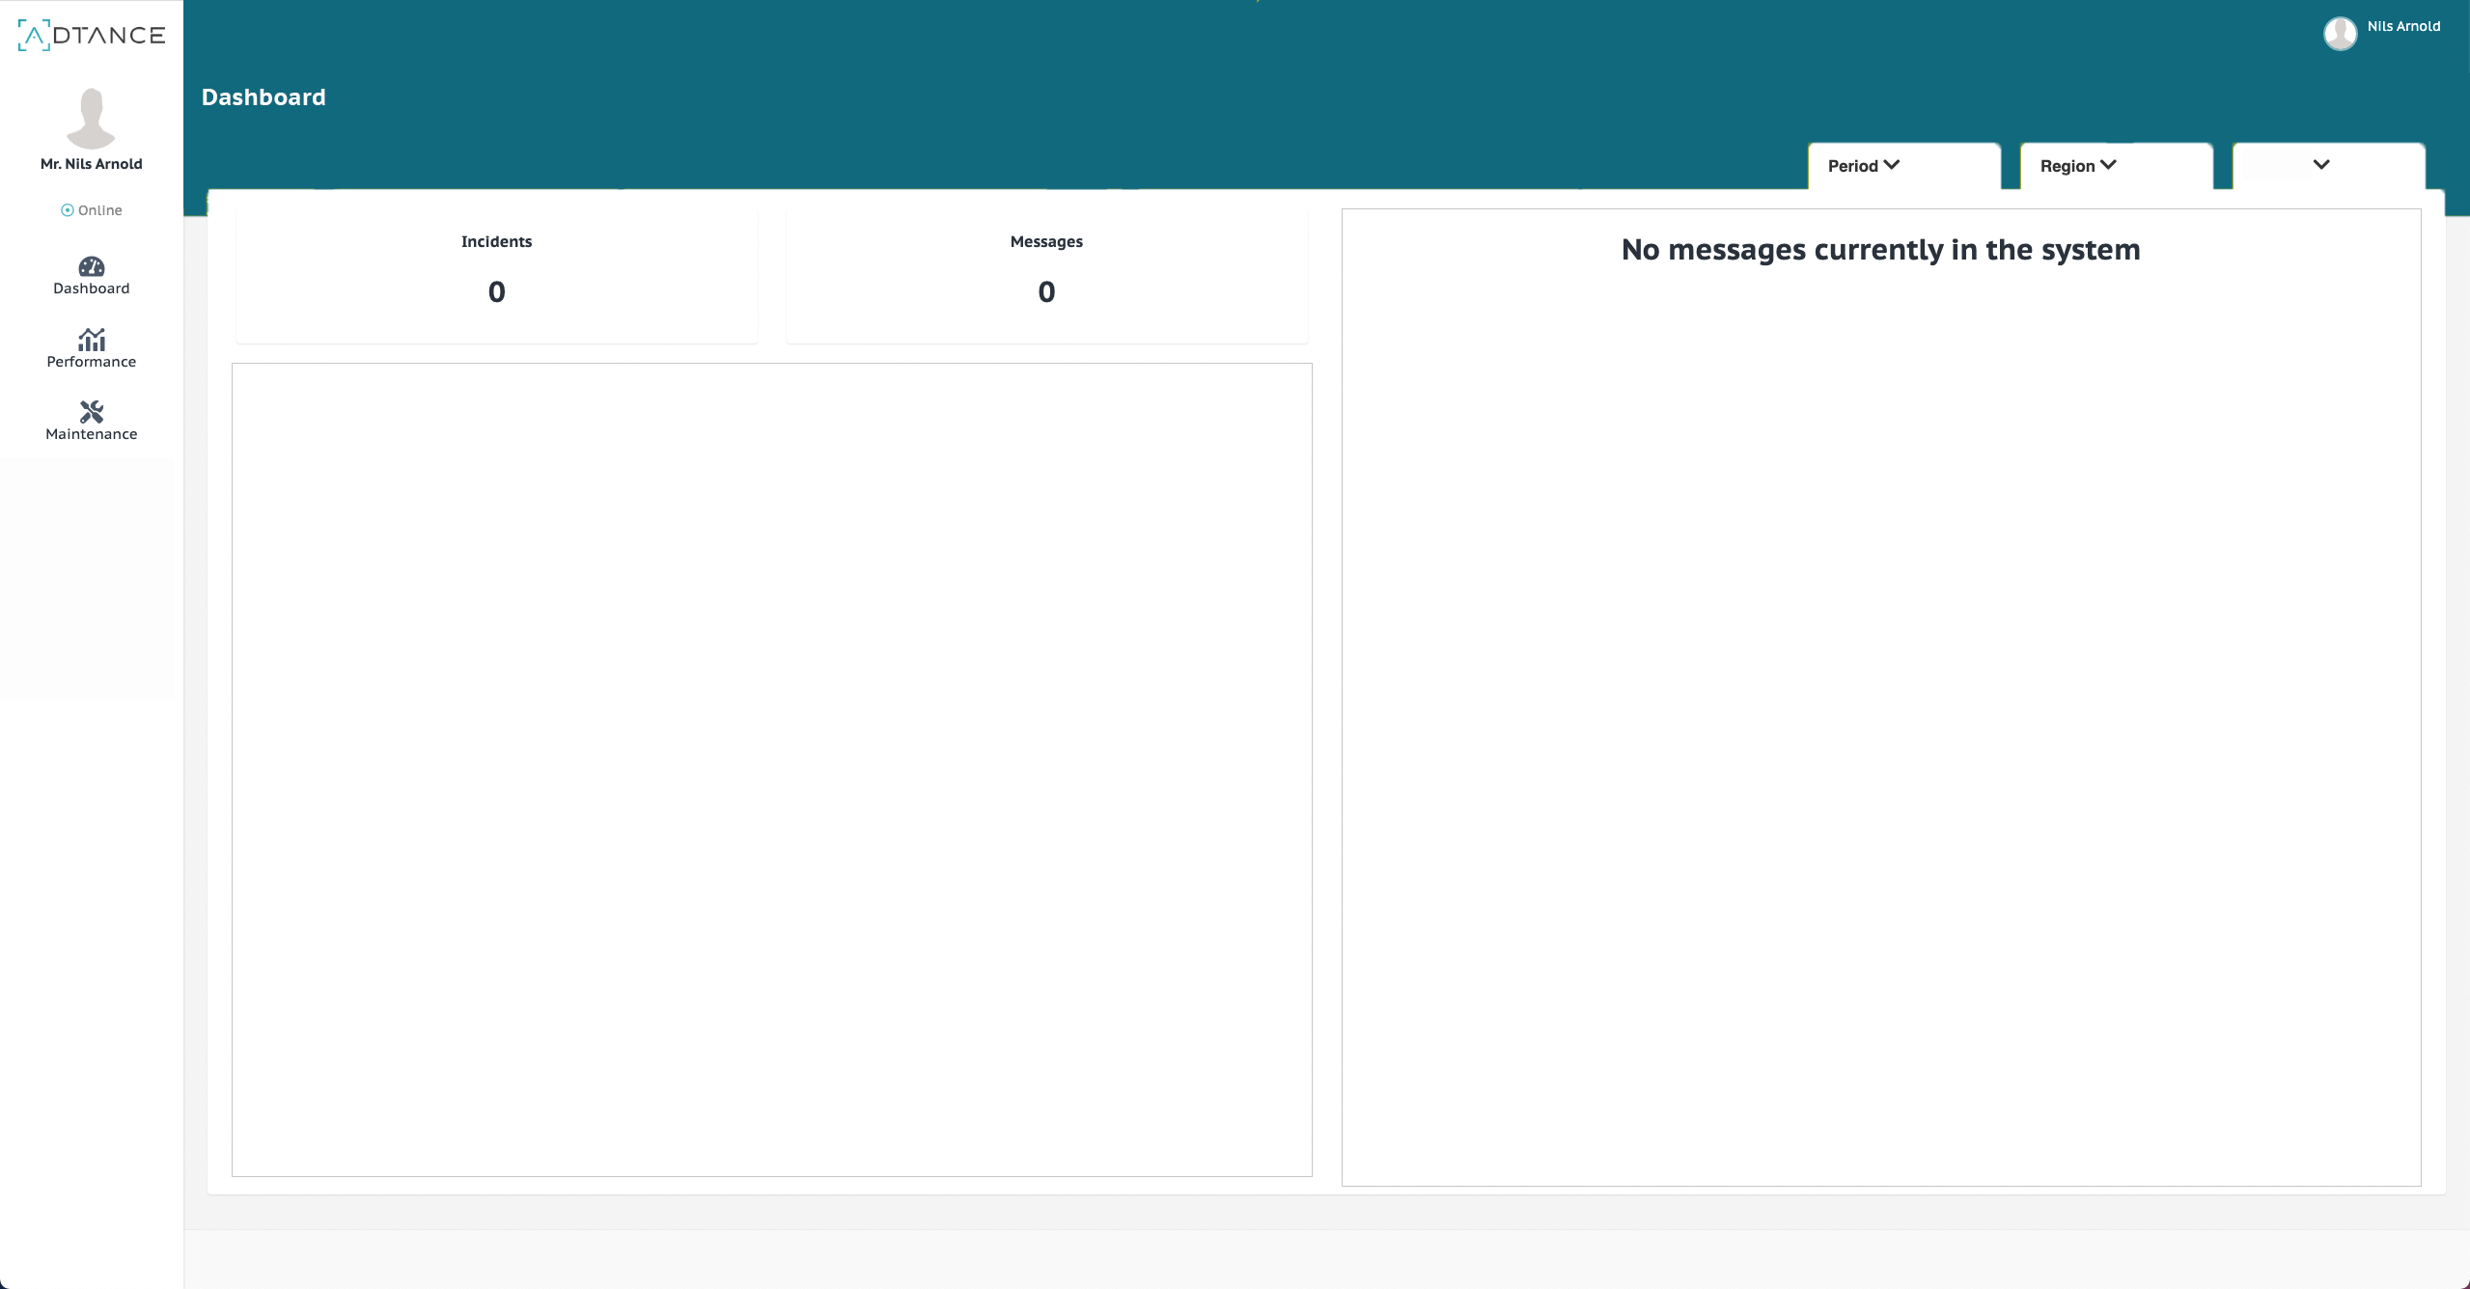The height and width of the screenshot is (1289, 2470).
Task: Toggle the Online status indicator
Action: 92,209
